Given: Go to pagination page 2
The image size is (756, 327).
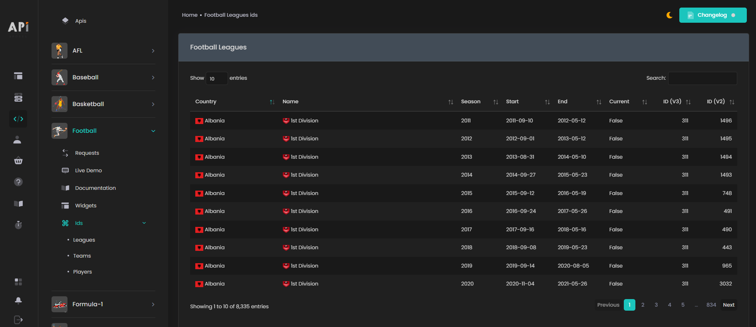Looking at the screenshot, I should pyautogui.click(x=643, y=305).
